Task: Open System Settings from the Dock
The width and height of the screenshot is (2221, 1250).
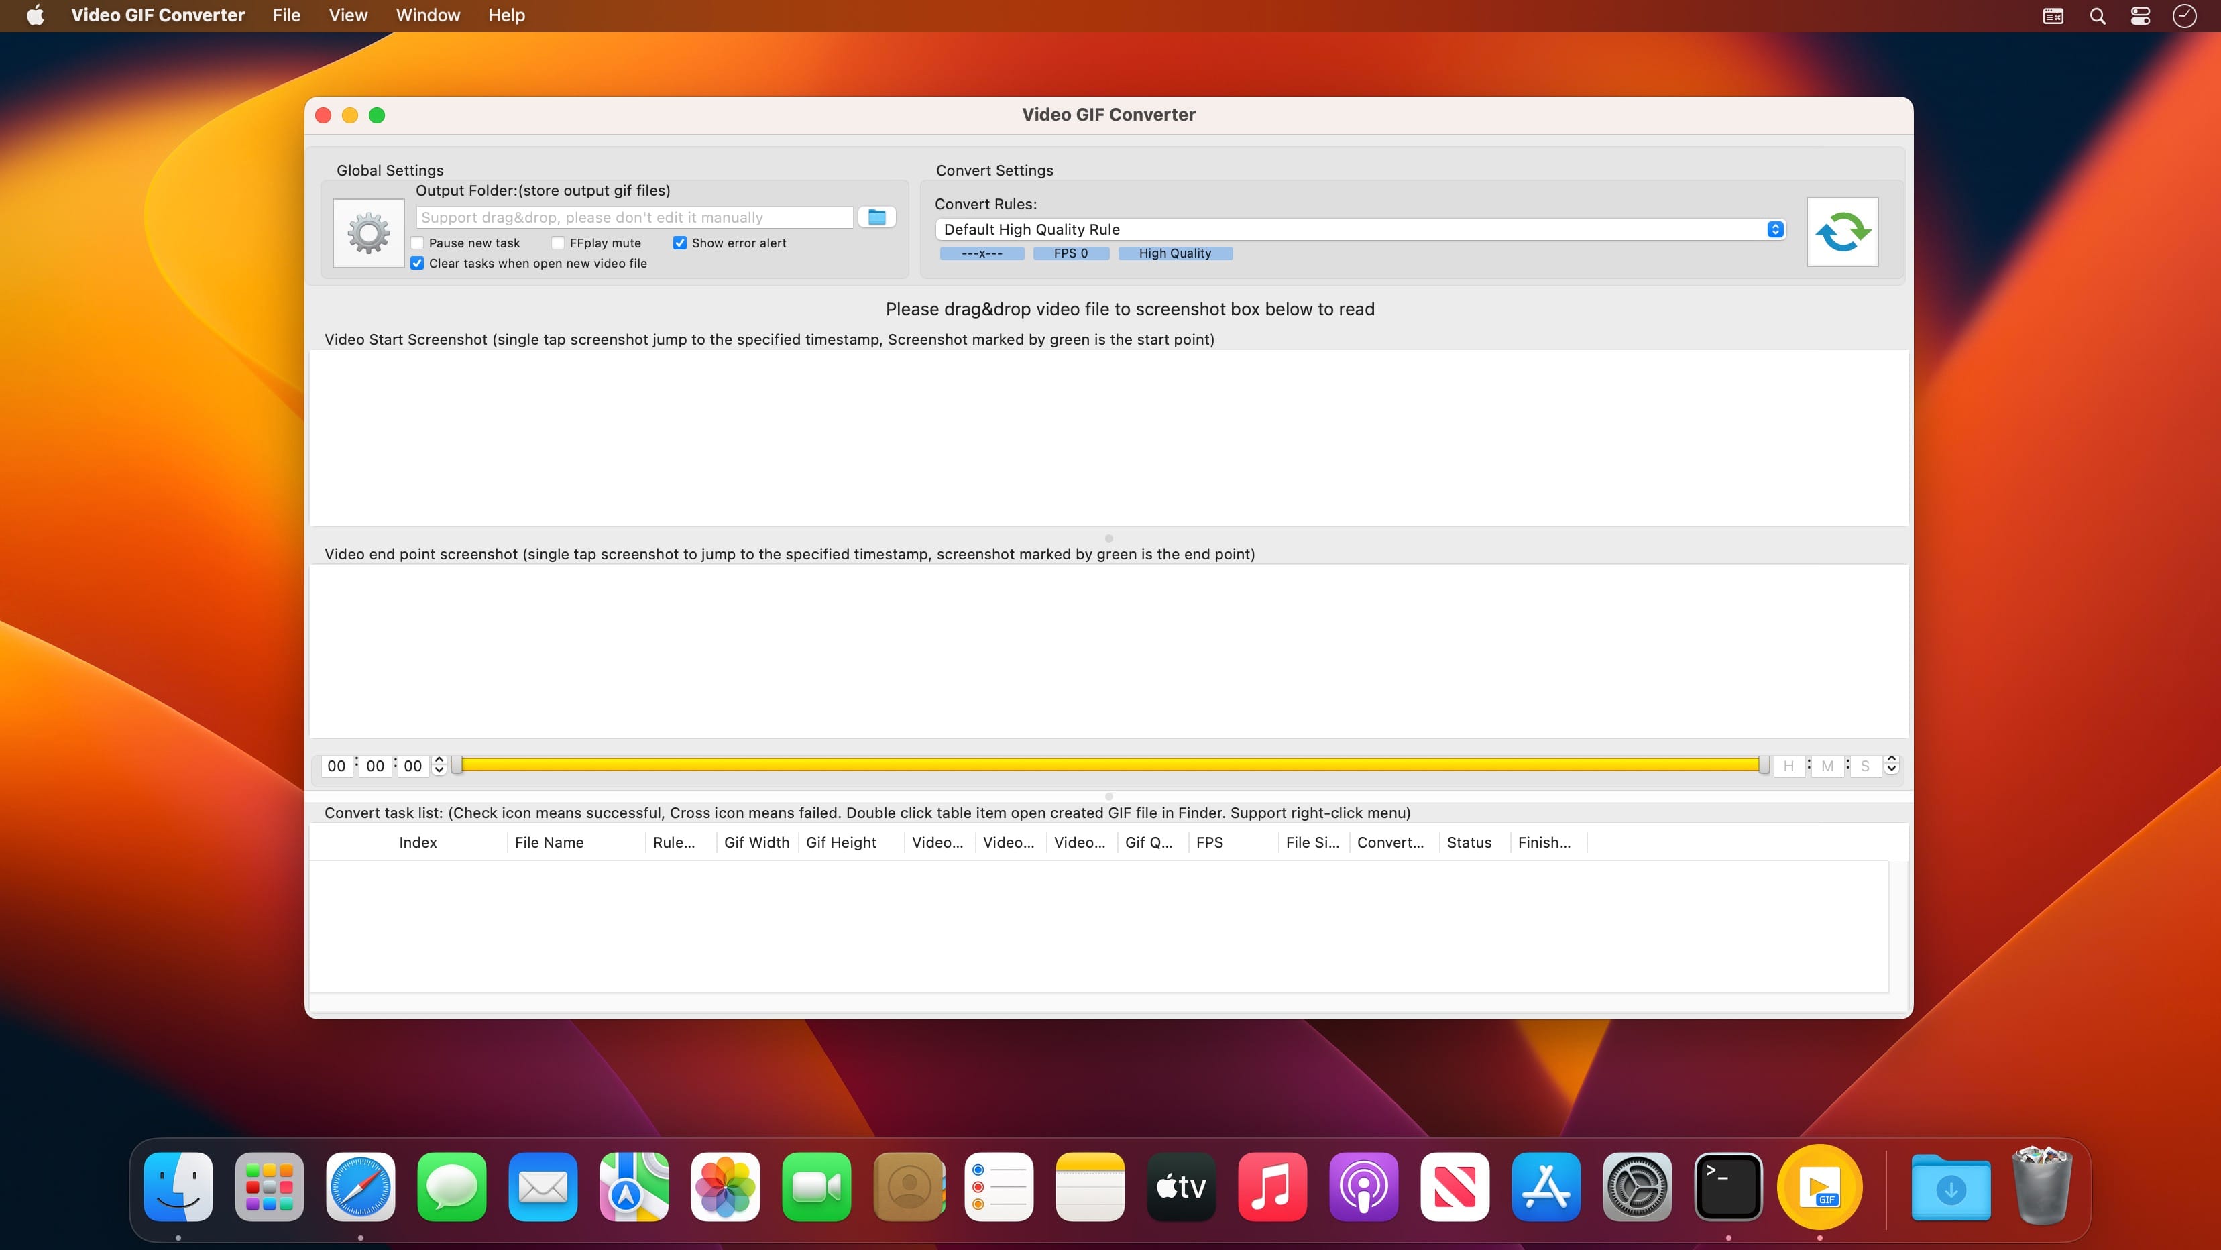Action: (1636, 1187)
